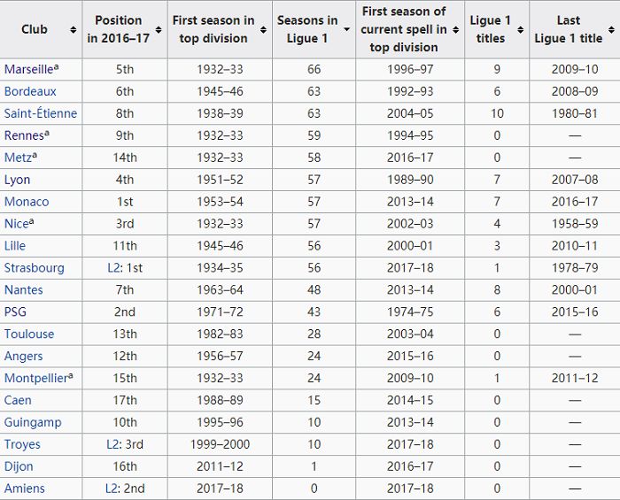The image size is (620, 500).
Task: Sort by First season in top division
Action: click(263, 29)
